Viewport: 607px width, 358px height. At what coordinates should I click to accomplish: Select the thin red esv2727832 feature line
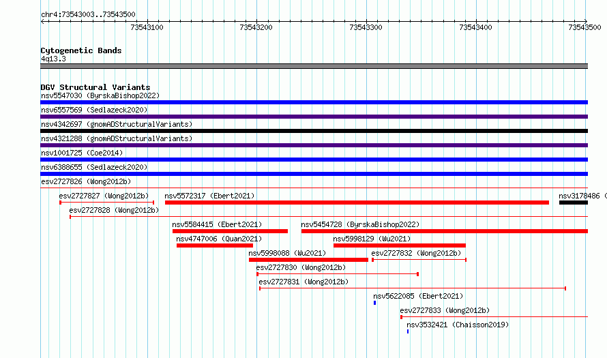click(419, 260)
